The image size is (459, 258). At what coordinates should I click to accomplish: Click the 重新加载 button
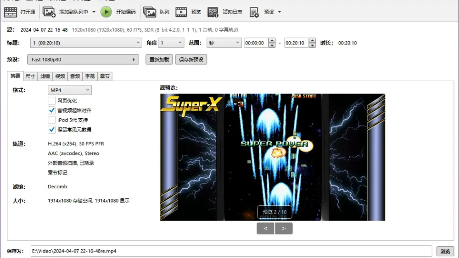[x=159, y=60]
